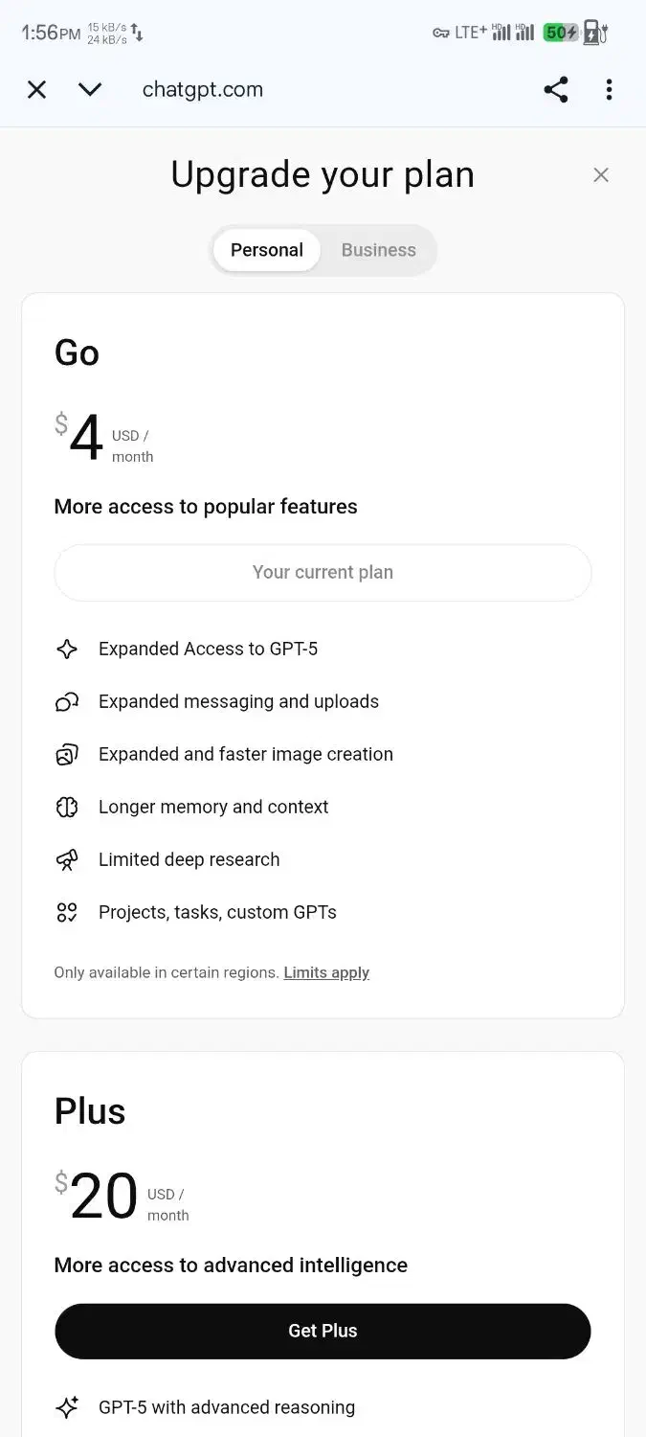Switch to the Business plans tab
This screenshot has width=646, height=1437.
click(378, 250)
